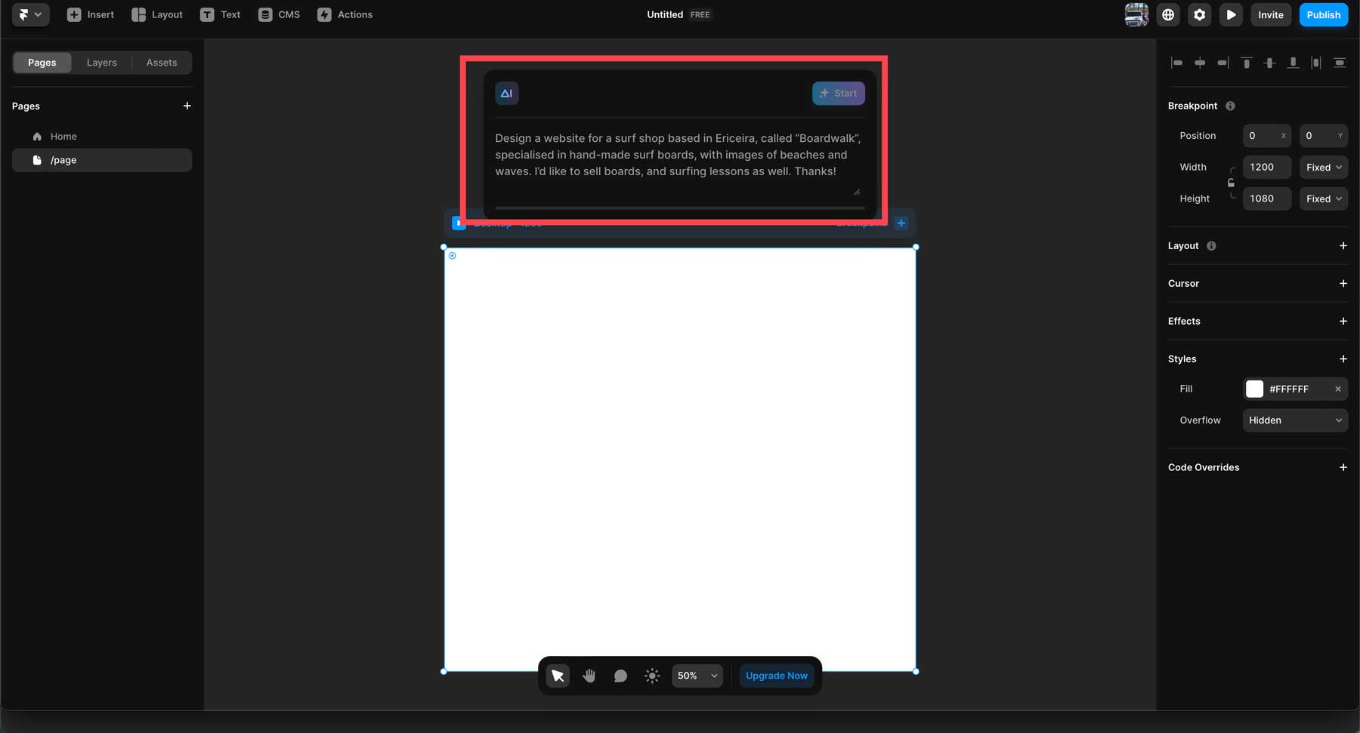
Task: Switch to the Layers tab
Action: (101, 62)
